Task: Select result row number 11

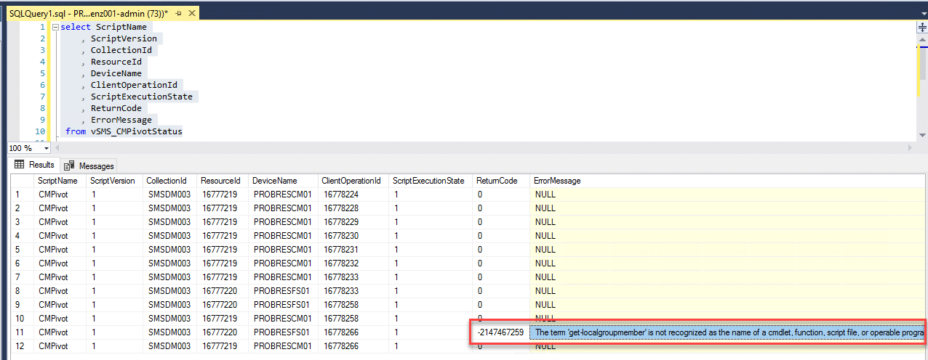Action: click(x=22, y=332)
